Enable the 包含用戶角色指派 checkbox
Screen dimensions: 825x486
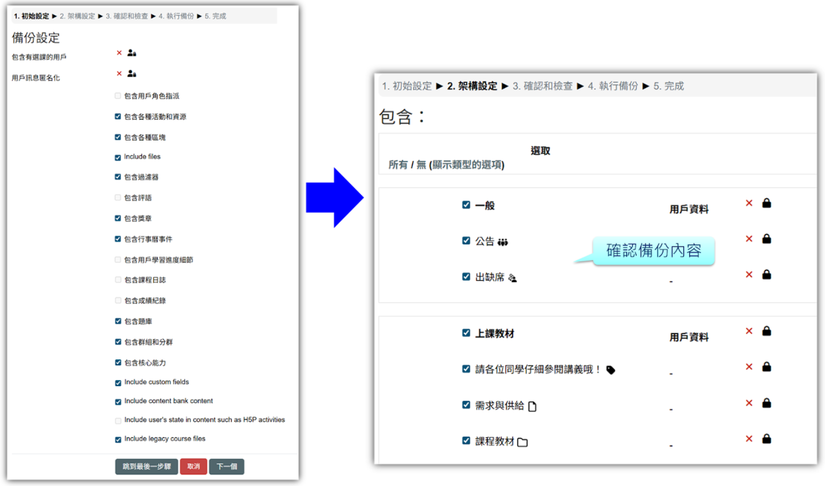pyautogui.click(x=118, y=95)
